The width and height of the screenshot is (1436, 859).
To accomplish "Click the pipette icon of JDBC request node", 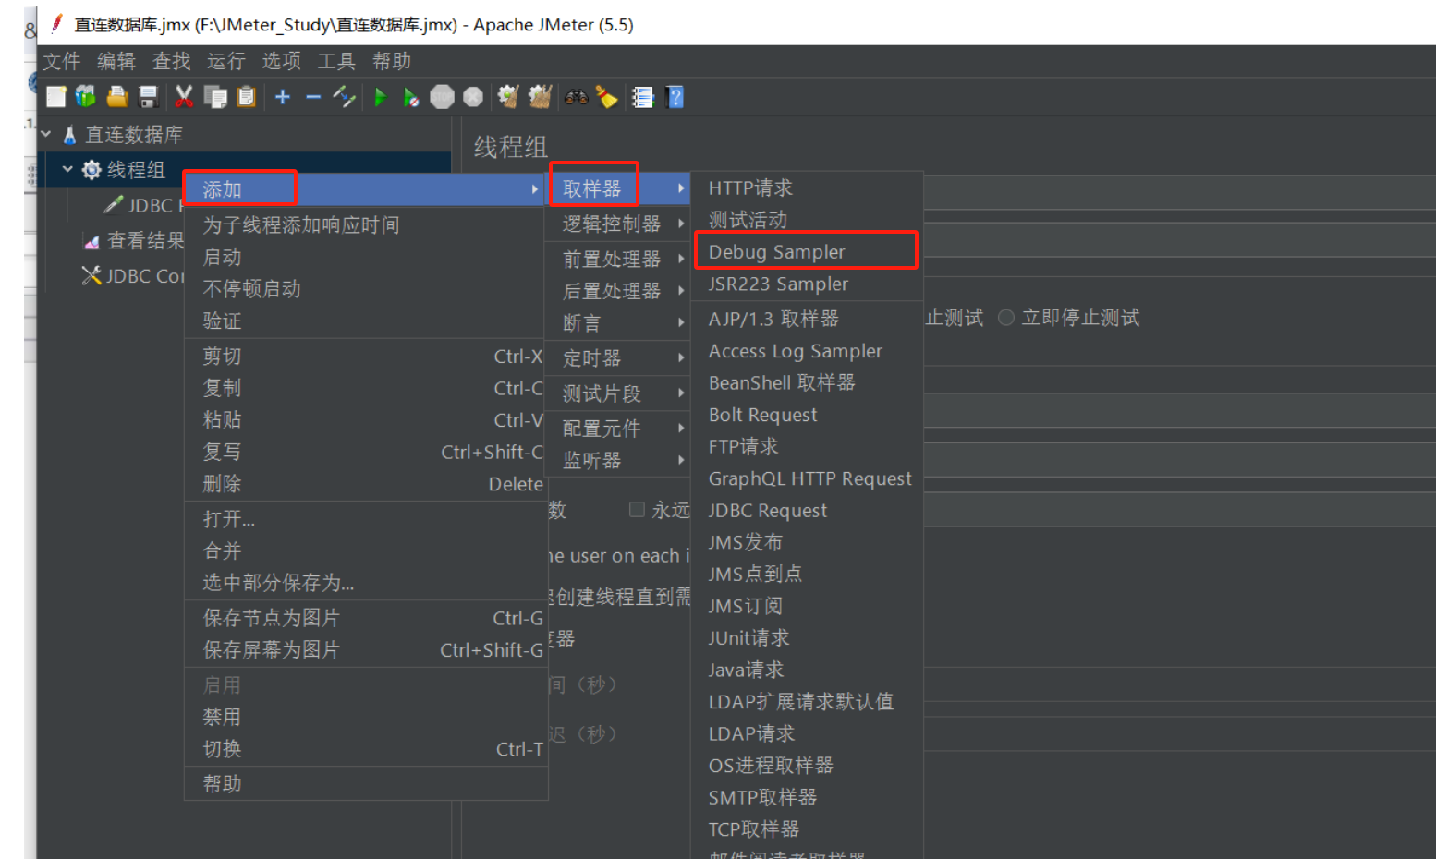I will click(x=114, y=205).
